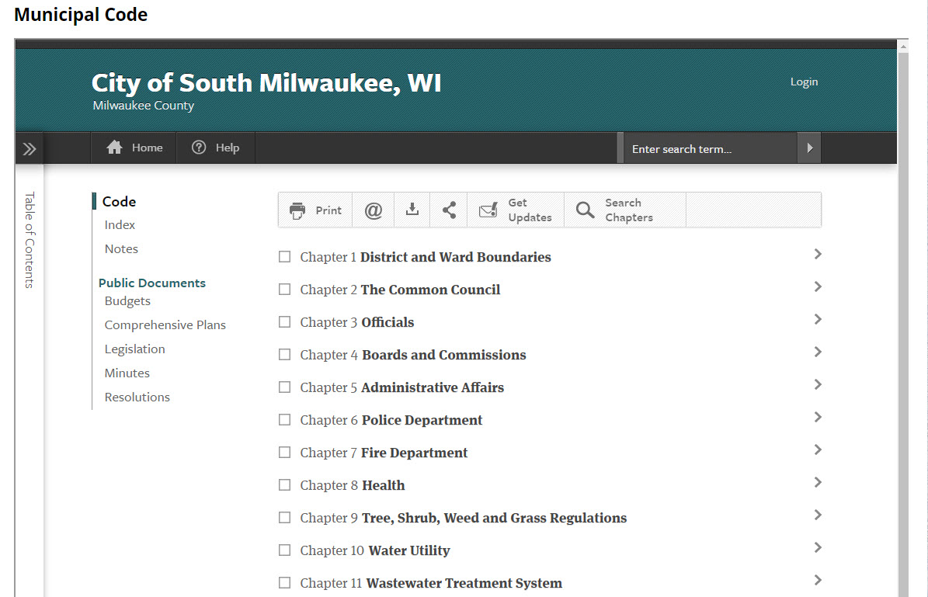Image resolution: width=928 pixels, height=597 pixels.
Task: Click the page vertical scrollbar
Action: [903, 311]
